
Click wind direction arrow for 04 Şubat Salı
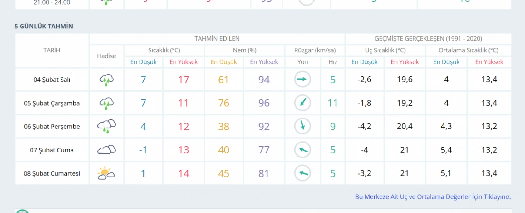302,79
